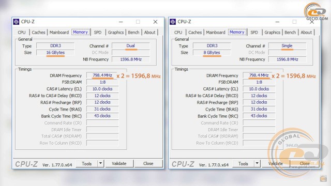Click the '16 GBytes' size value
This screenshot has height=186, width=331.
pyautogui.click(x=55, y=53)
